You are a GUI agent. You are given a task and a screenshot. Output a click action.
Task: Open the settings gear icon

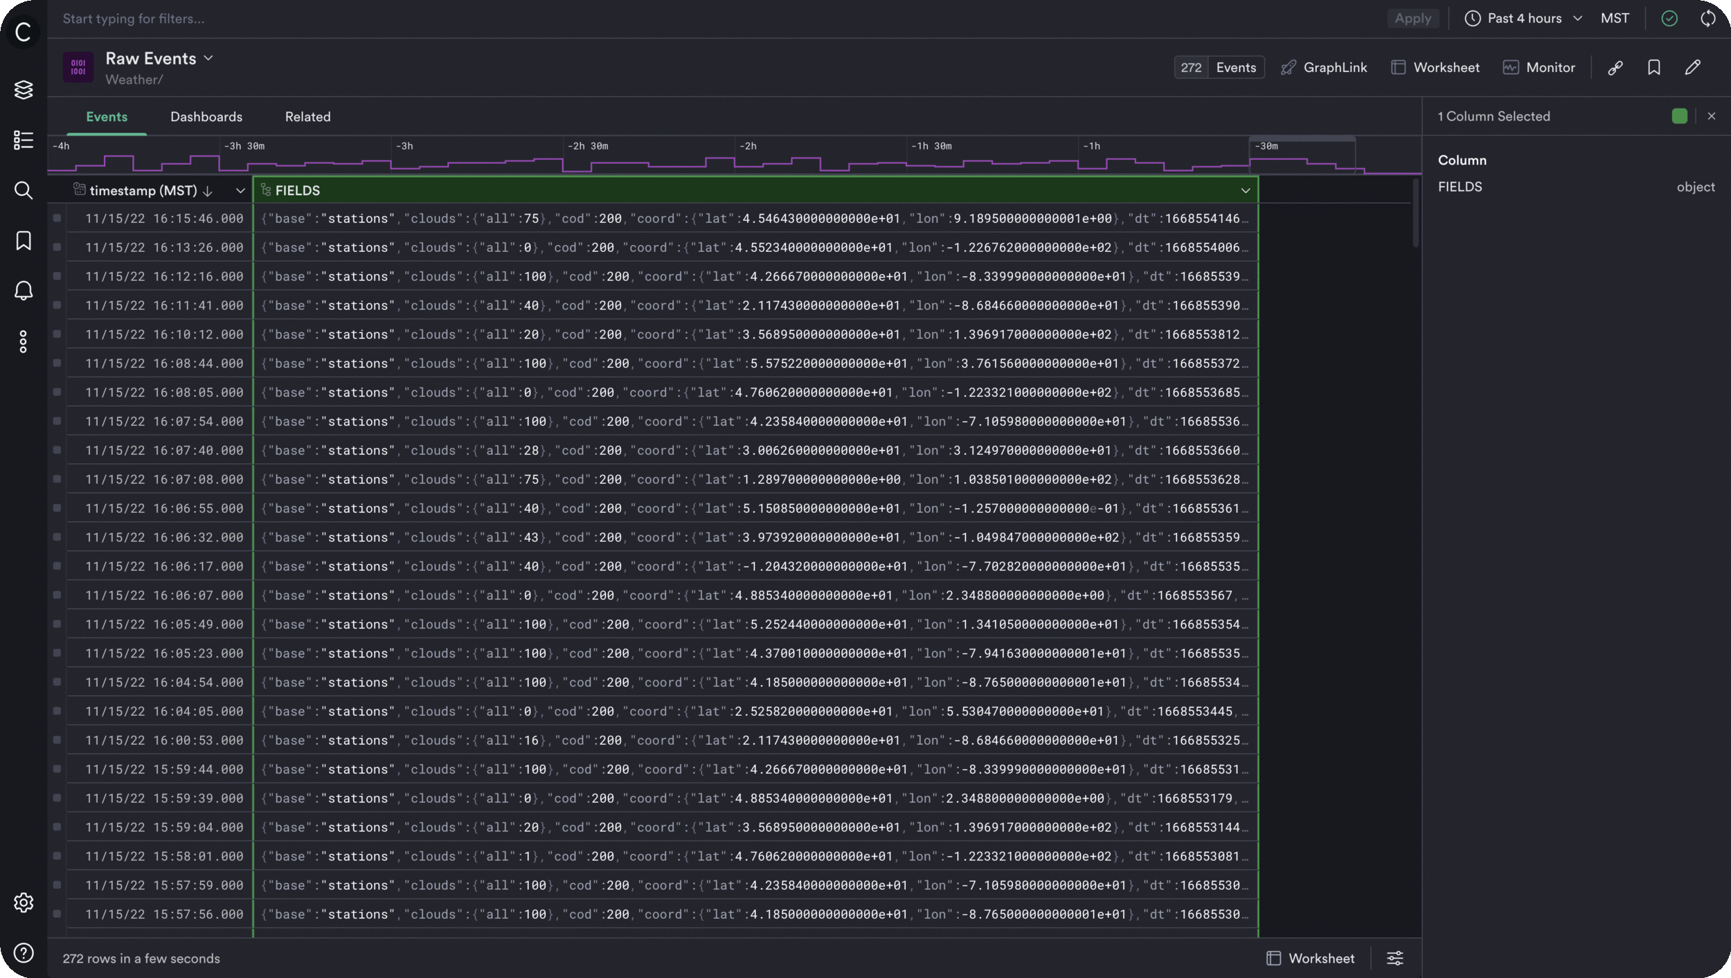click(x=24, y=903)
